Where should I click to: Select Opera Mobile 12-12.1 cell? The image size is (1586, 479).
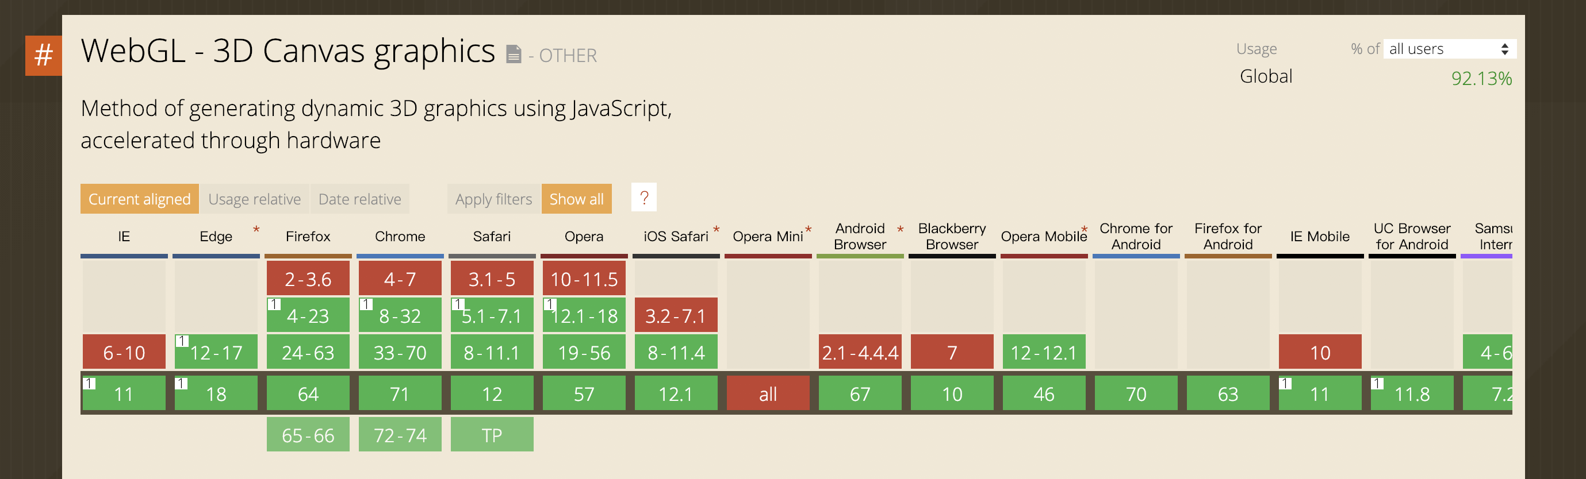click(1044, 351)
